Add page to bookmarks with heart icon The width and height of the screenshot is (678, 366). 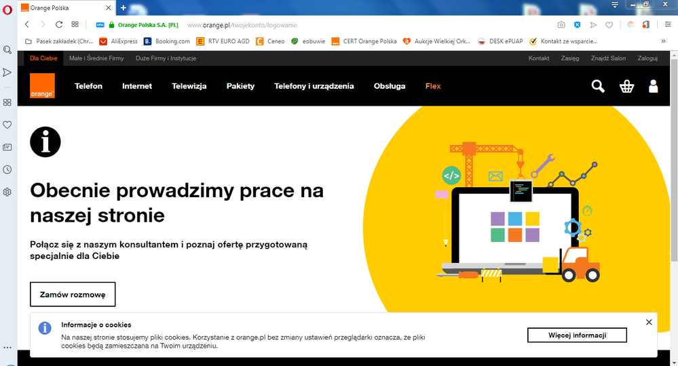609,25
